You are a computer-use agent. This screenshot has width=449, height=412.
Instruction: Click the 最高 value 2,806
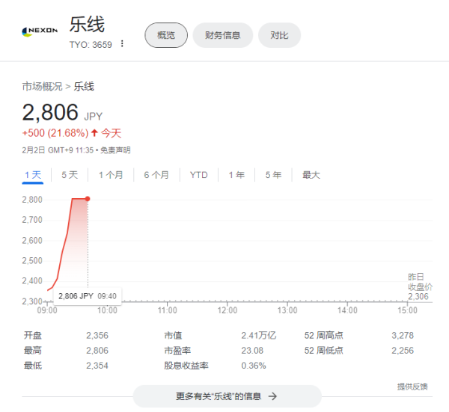tap(97, 351)
